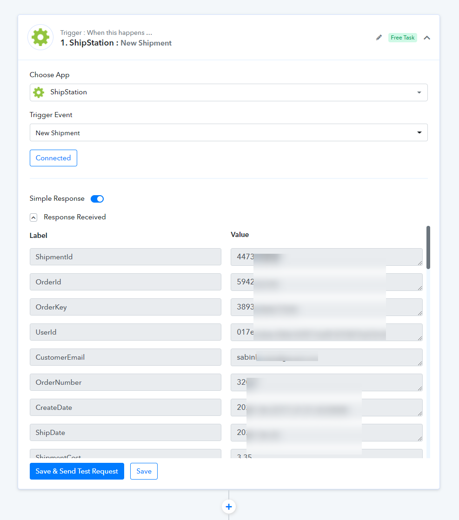Click the UserId label field
Viewport: 459px width, 520px height.
[x=126, y=332]
